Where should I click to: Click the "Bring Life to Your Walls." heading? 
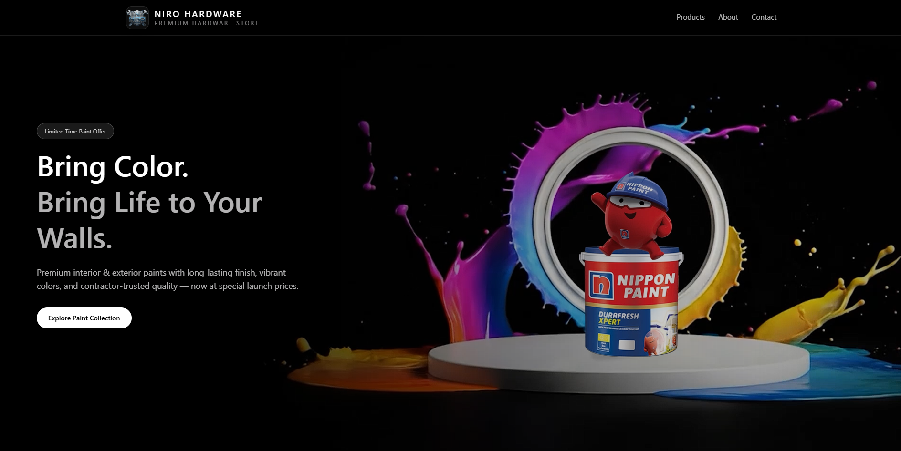click(149, 220)
